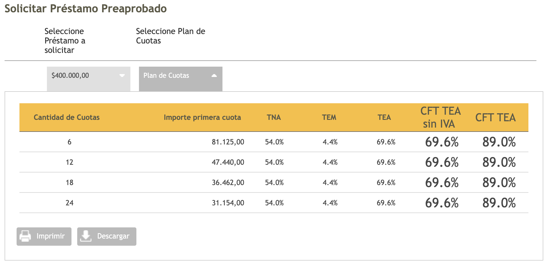Collapse the Plan de Cuotas dropdown
This screenshot has width=547, height=264.
tap(180, 76)
